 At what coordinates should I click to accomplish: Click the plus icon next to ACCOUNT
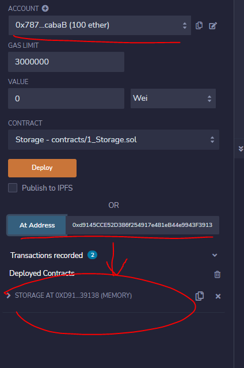tap(45, 9)
